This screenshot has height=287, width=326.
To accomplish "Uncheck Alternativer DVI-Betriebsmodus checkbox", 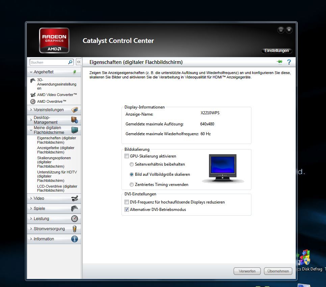I will coord(127,210).
